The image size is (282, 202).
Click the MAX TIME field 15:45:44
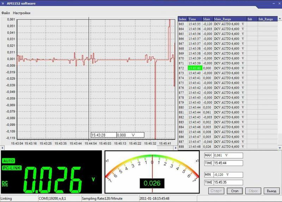click(228, 163)
